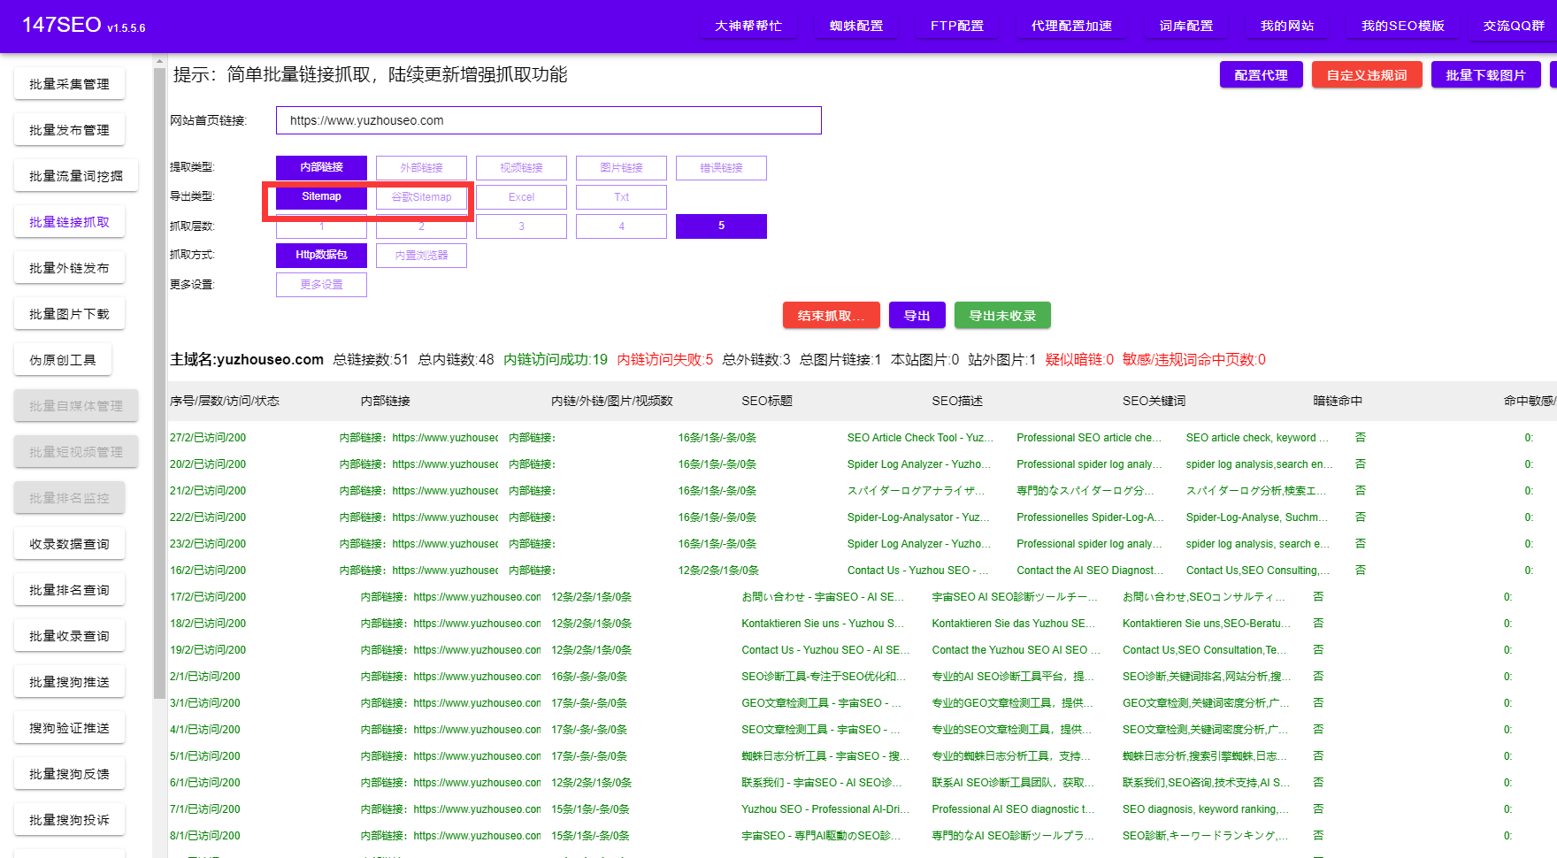Viewport: 1557px width, 858px height.
Task: Open the FTP配置 menu
Action: tap(956, 26)
